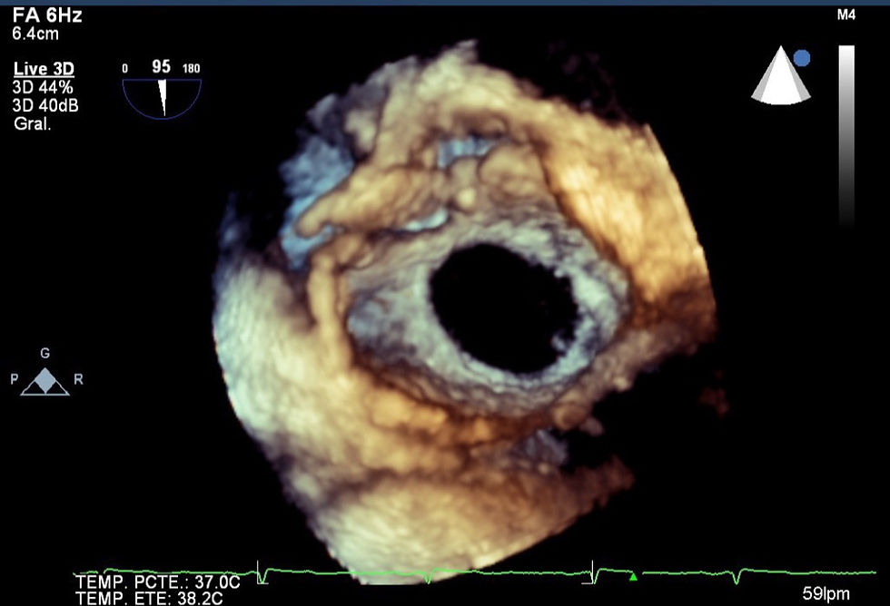Click the 0 angle limit label
This screenshot has width=890, height=606.
[125, 69]
